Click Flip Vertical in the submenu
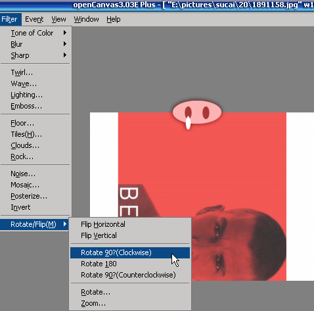Screen dimensions: 314x311 [x=130, y=235]
